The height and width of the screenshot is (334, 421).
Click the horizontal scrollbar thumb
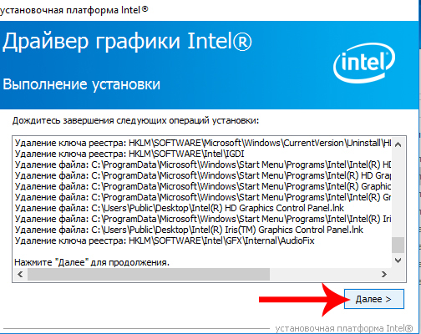click(149, 275)
